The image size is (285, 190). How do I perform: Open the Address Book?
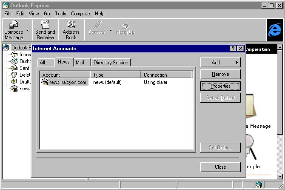point(71,25)
